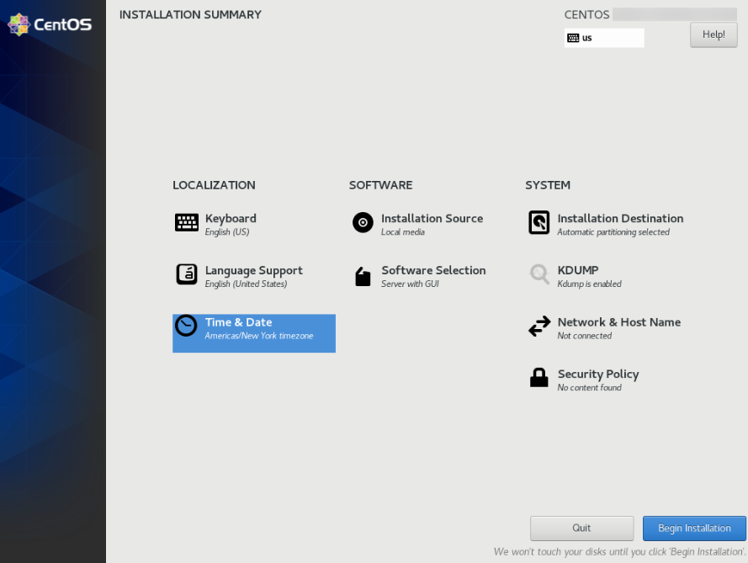
Task: Click 'Not connected' network status text
Action: click(585, 336)
